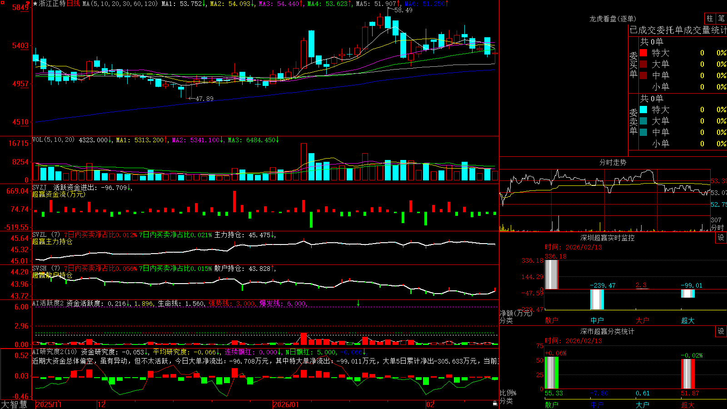Click the VOL(5,10,20) indicator label
This screenshot has height=409, width=727.
[53, 140]
